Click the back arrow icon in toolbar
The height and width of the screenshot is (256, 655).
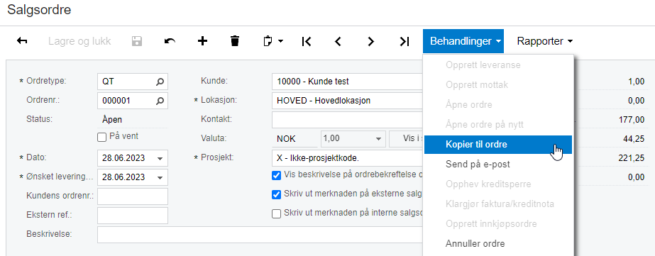(22, 41)
